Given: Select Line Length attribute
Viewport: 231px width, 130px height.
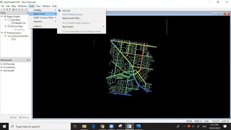Looking at the screenshot, I should (9, 70).
